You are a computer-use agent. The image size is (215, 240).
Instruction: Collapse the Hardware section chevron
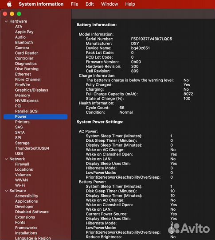click(6, 21)
